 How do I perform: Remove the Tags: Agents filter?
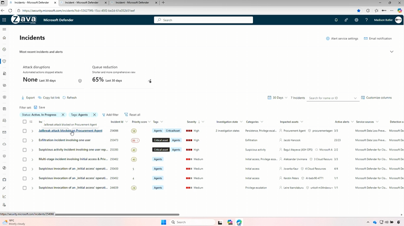[x=94, y=115]
